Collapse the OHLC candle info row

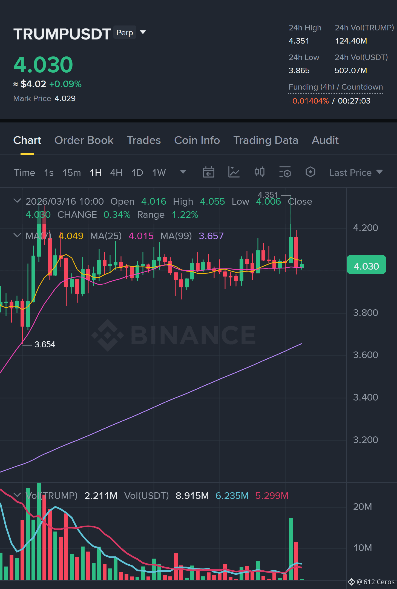pyautogui.click(x=17, y=201)
